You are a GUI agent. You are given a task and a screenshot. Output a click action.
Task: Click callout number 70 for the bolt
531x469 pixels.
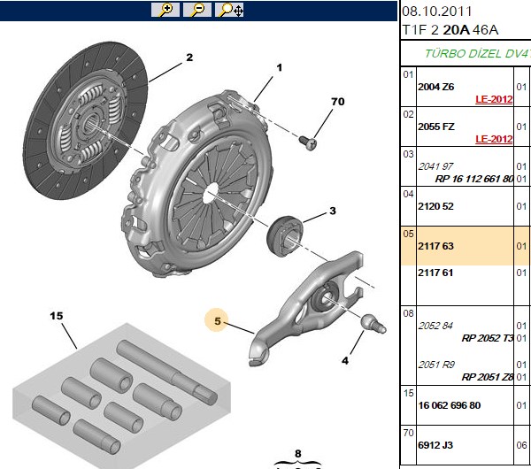(338, 102)
